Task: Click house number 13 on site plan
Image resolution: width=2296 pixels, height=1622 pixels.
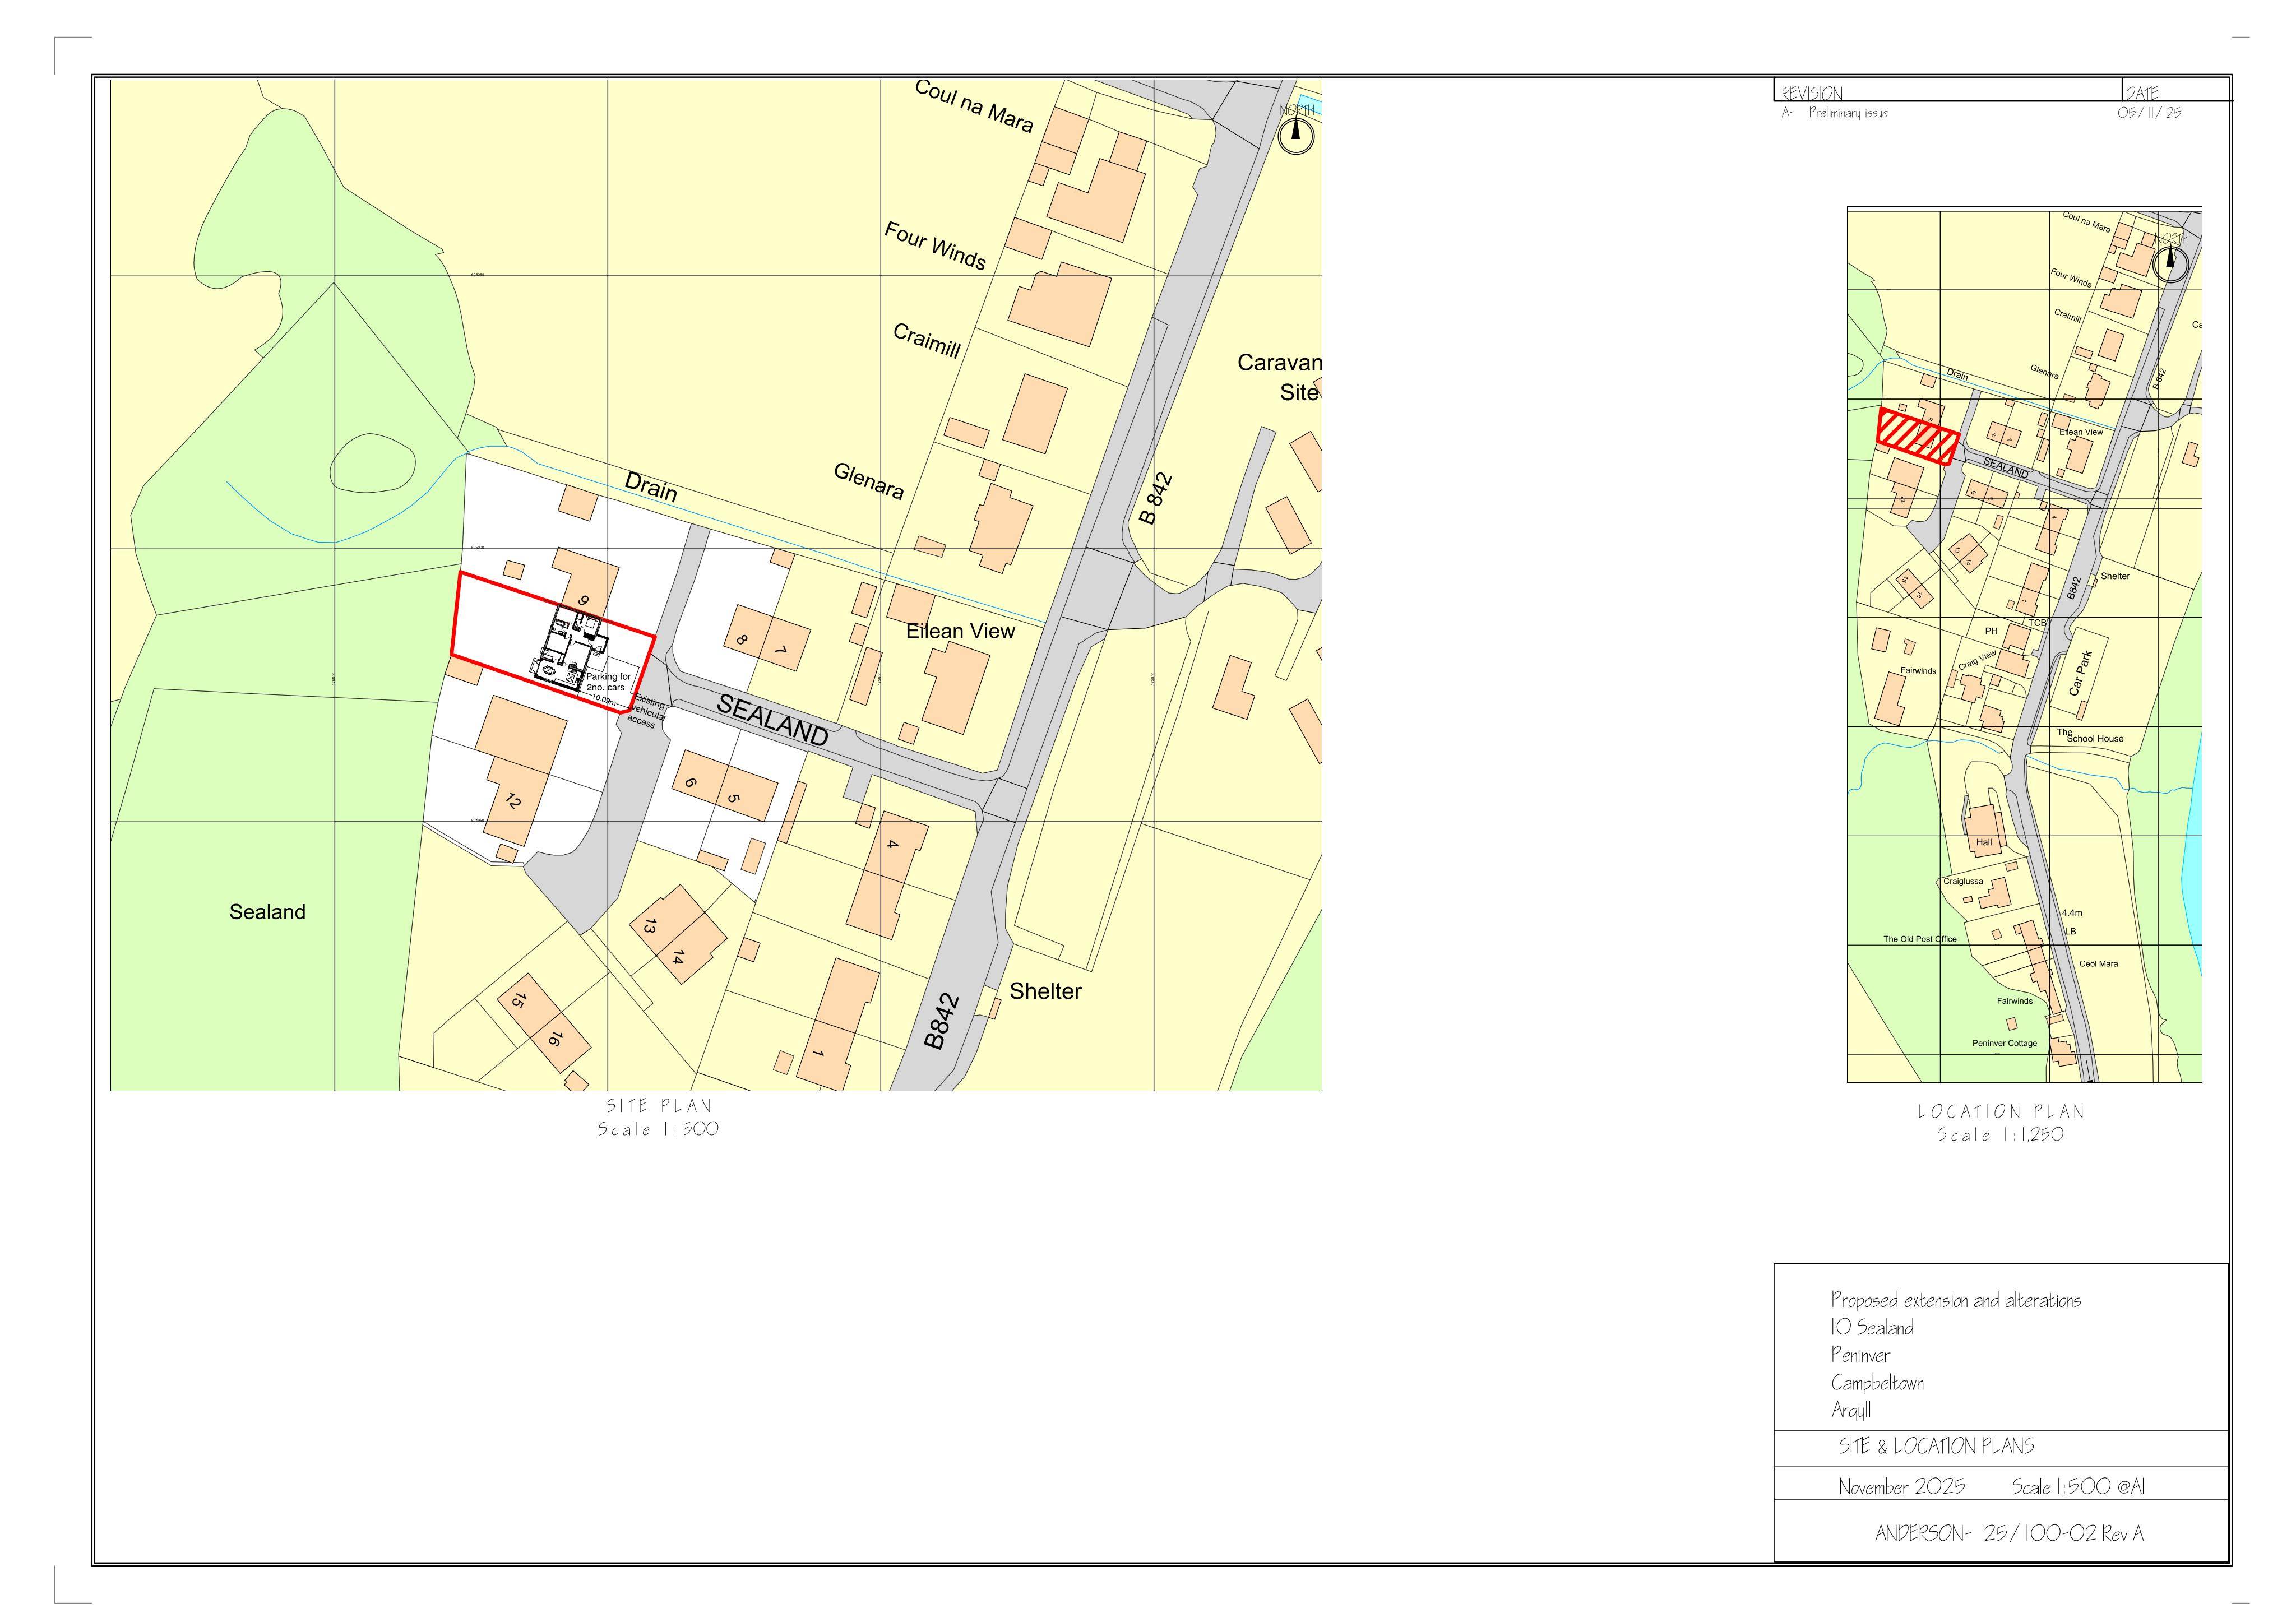Action: (x=650, y=927)
